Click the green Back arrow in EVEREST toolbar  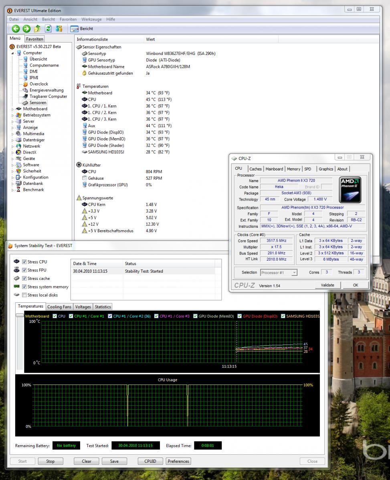pos(16,29)
